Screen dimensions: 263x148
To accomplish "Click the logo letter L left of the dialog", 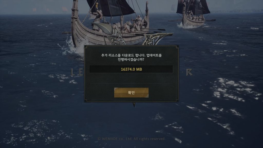I will tap(73, 72).
